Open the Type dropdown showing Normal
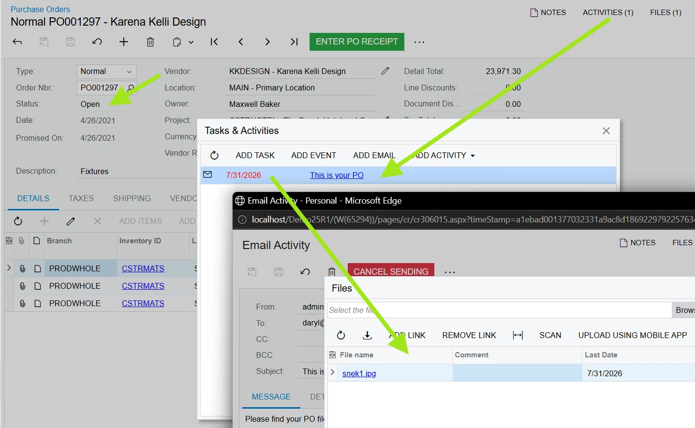 pyautogui.click(x=106, y=72)
